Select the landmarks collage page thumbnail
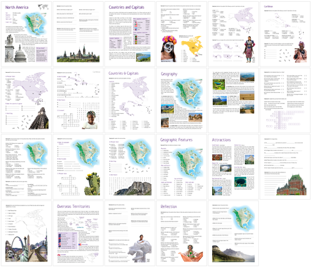This screenshot has height=267, width=312. pyautogui.click(x=26, y=233)
